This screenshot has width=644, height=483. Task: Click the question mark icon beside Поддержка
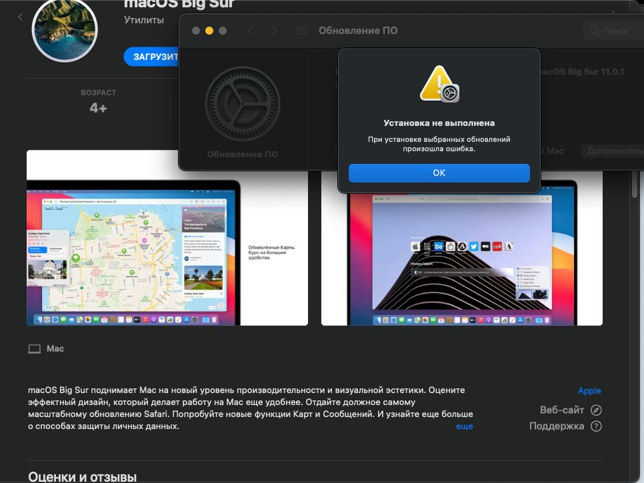tap(596, 426)
